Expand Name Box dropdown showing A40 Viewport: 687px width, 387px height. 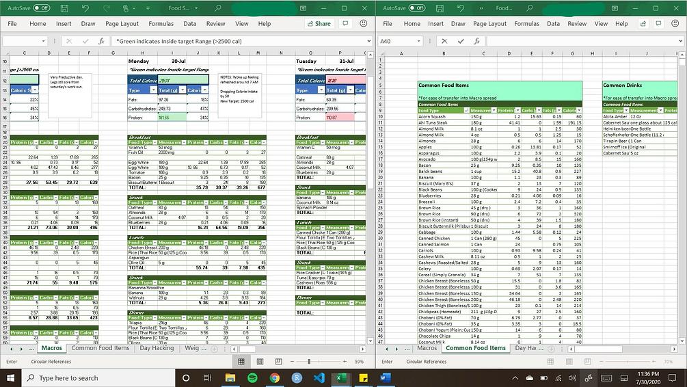(418, 41)
